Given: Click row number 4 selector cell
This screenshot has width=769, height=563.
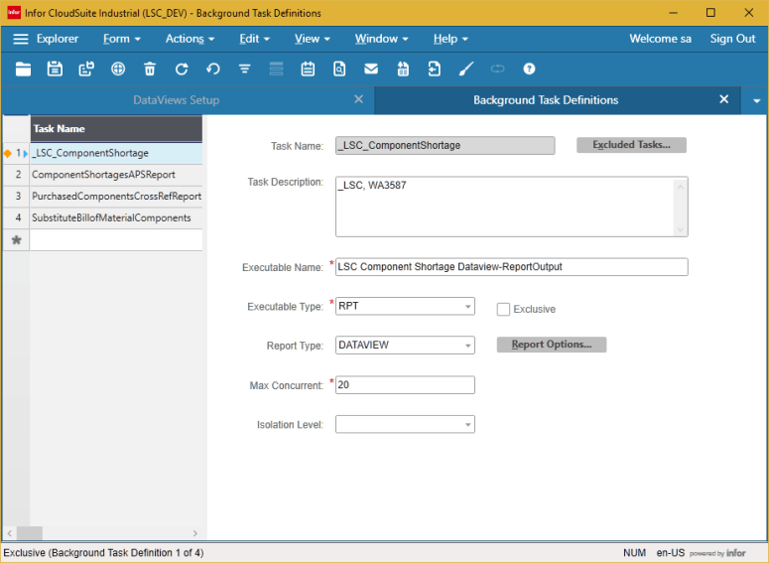Looking at the screenshot, I should (17, 217).
